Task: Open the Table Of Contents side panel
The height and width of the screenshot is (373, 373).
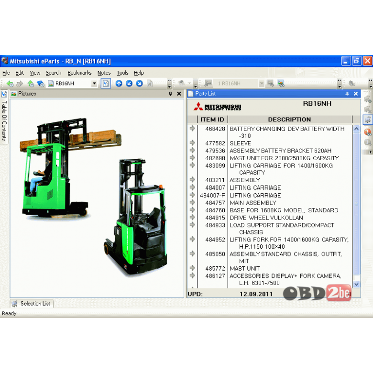Action: tap(4, 117)
